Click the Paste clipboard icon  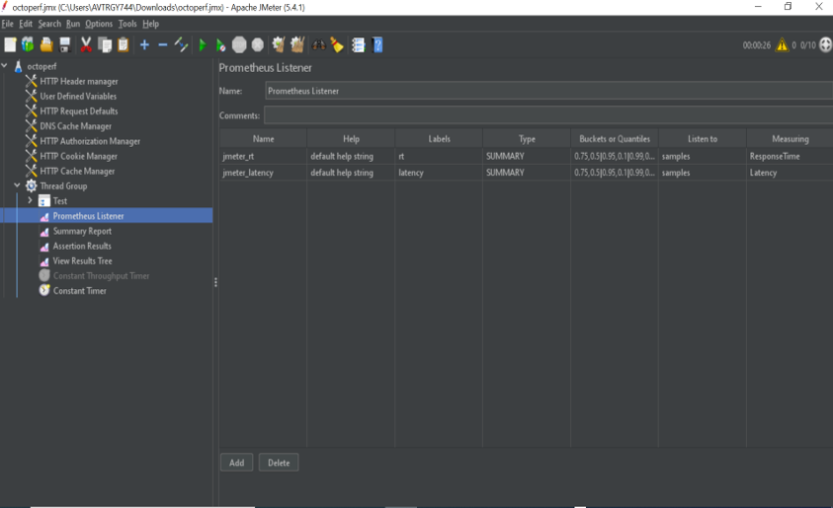pos(124,45)
